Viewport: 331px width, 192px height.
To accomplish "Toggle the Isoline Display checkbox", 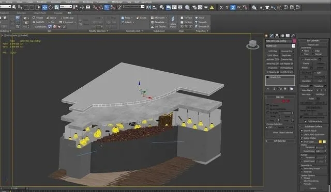I will click(x=302, y=138).
